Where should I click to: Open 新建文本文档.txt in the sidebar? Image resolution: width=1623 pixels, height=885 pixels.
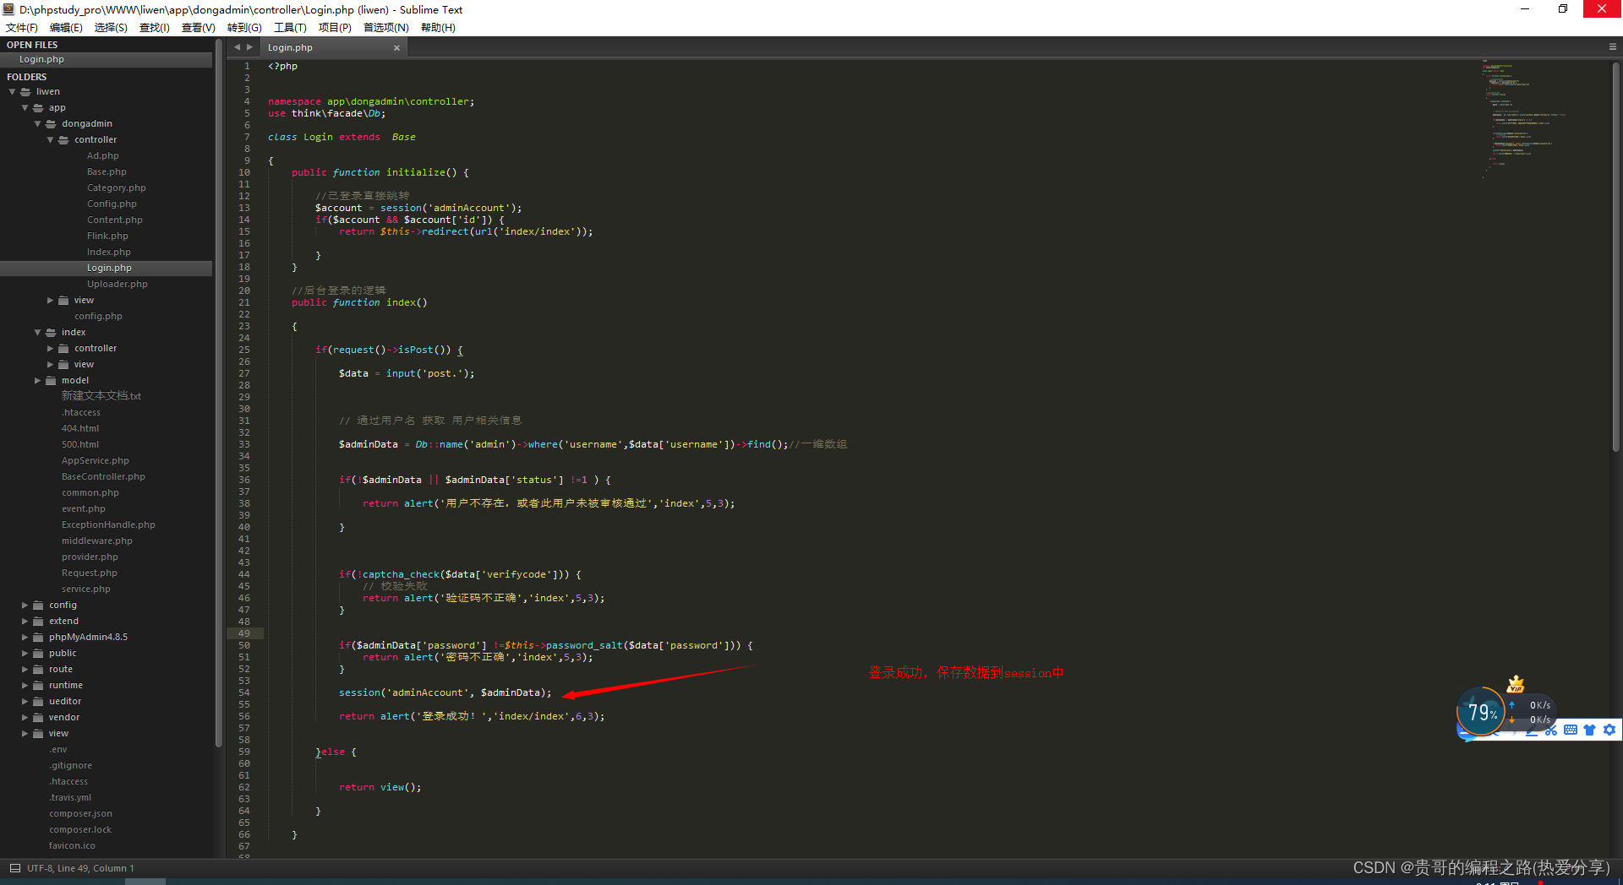point(101,396)
